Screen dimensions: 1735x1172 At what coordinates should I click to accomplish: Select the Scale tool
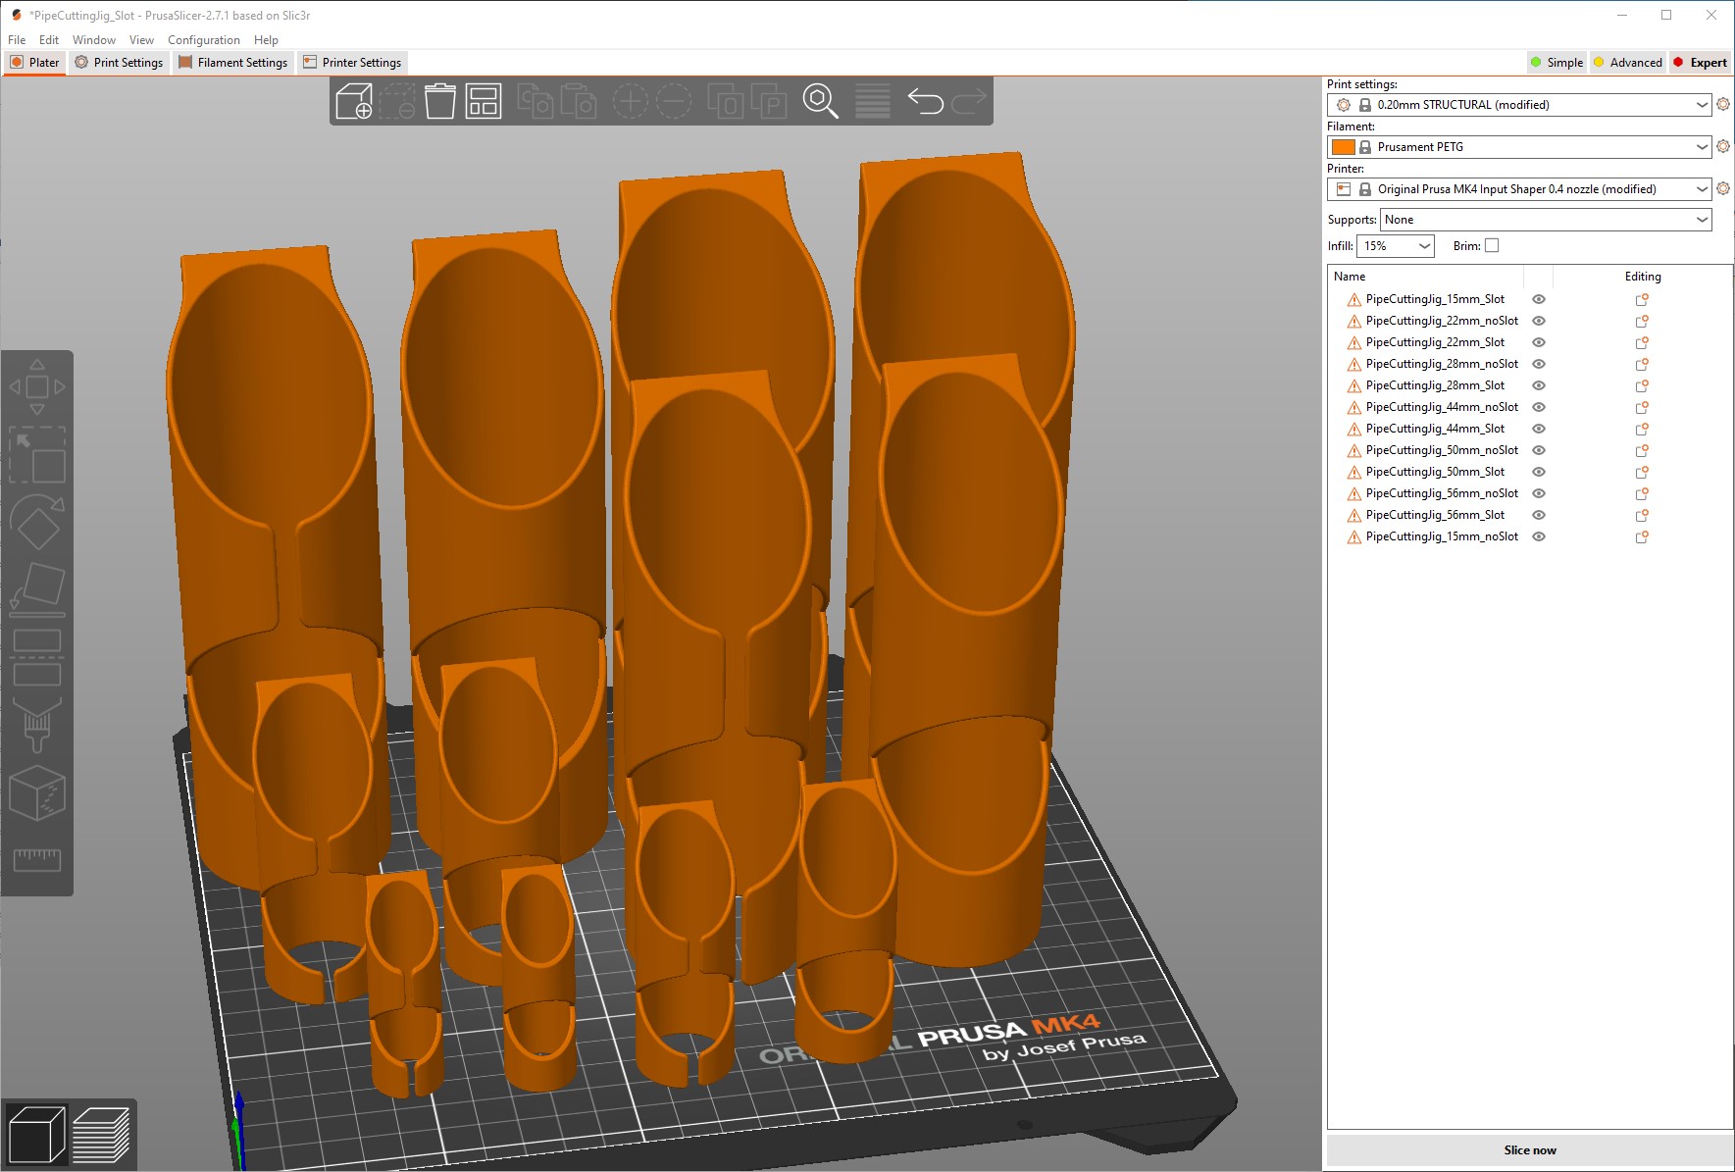click(37, 456)
